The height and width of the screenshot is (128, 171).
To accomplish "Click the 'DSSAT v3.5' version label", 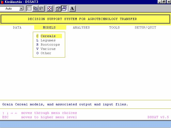I will click(158, 117).
